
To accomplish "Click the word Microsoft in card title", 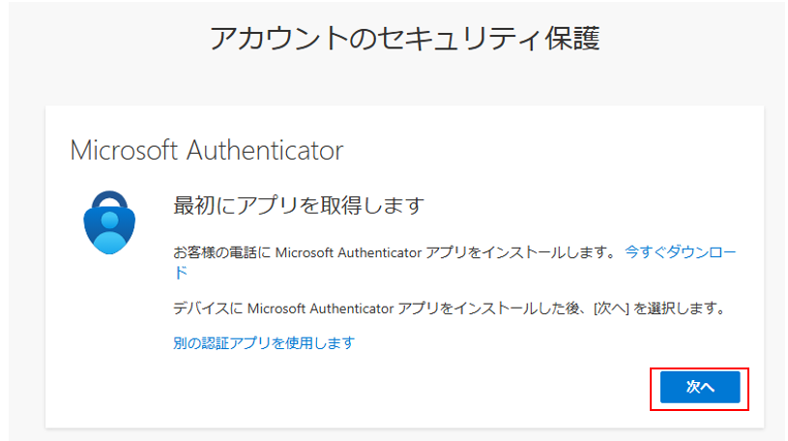I will tap(124, 150).
